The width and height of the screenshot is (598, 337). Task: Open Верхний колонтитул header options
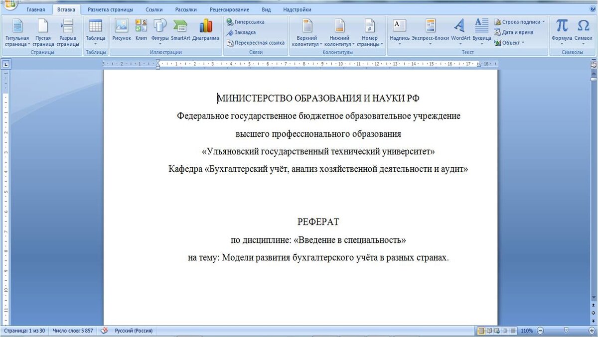[x=307, y=32]
